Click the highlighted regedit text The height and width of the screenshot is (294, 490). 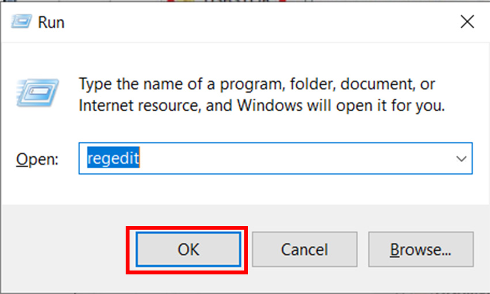coord(113,159)
